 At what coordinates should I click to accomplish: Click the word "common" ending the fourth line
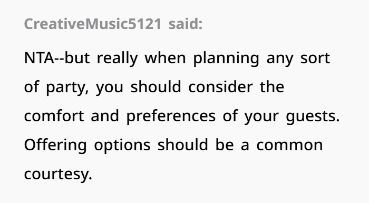(x=289, y=146)
